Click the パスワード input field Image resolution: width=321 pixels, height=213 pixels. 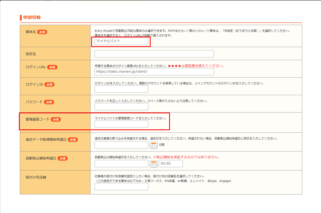coord(121,106)
